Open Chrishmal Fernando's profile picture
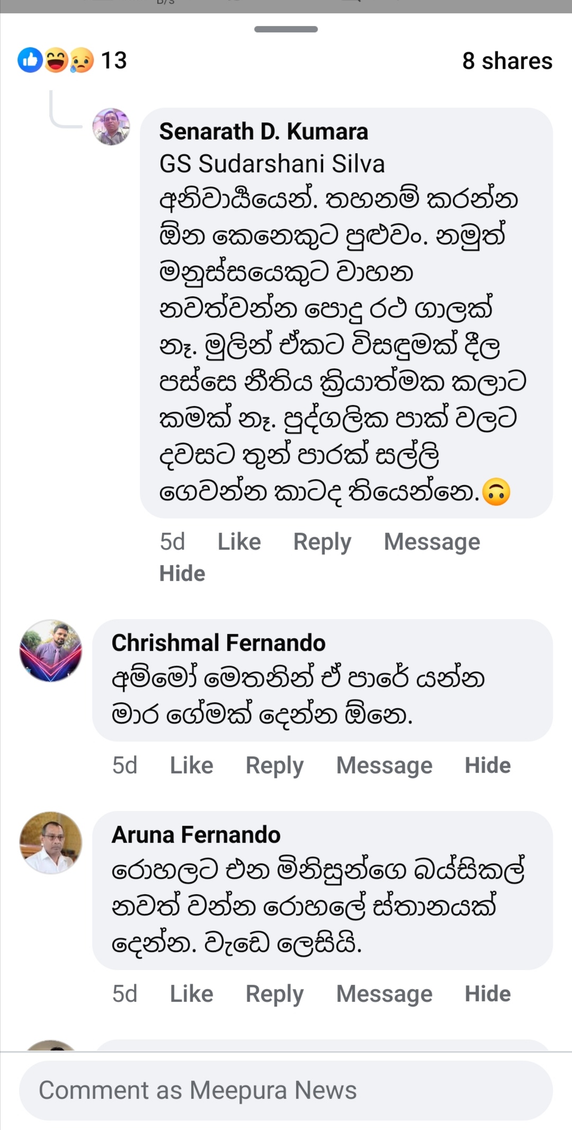Screen dimensions: 572x1130 (x=51, y=651)
